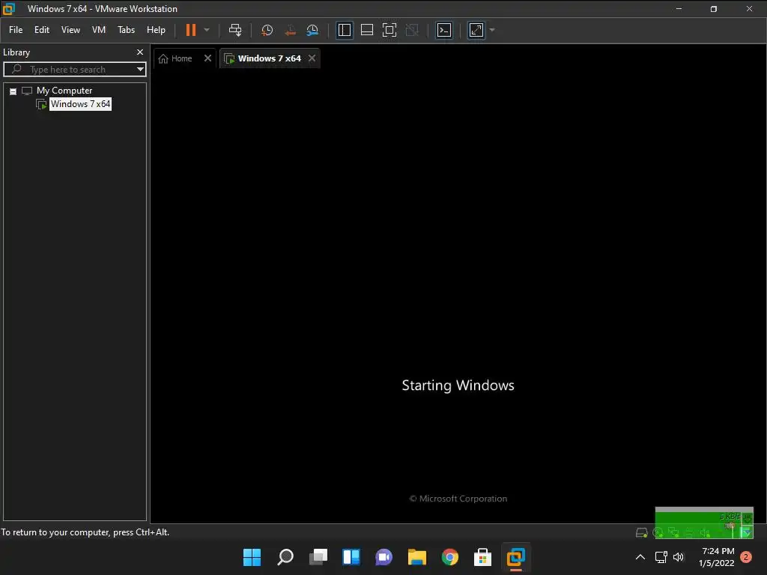Select Windows 7 x64 in the library tree

pos(80,103)
